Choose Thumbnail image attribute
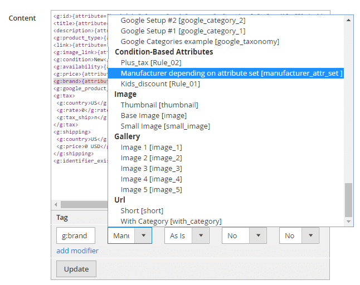Viewport: 360px width, 285px height. pos(159,105)
